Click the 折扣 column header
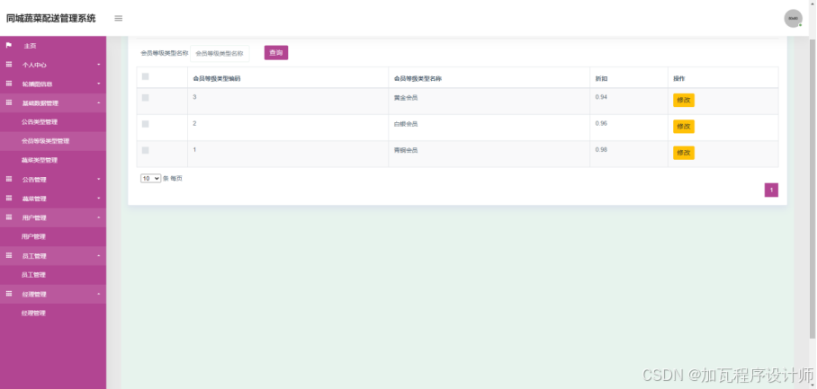 click(601, 78)
